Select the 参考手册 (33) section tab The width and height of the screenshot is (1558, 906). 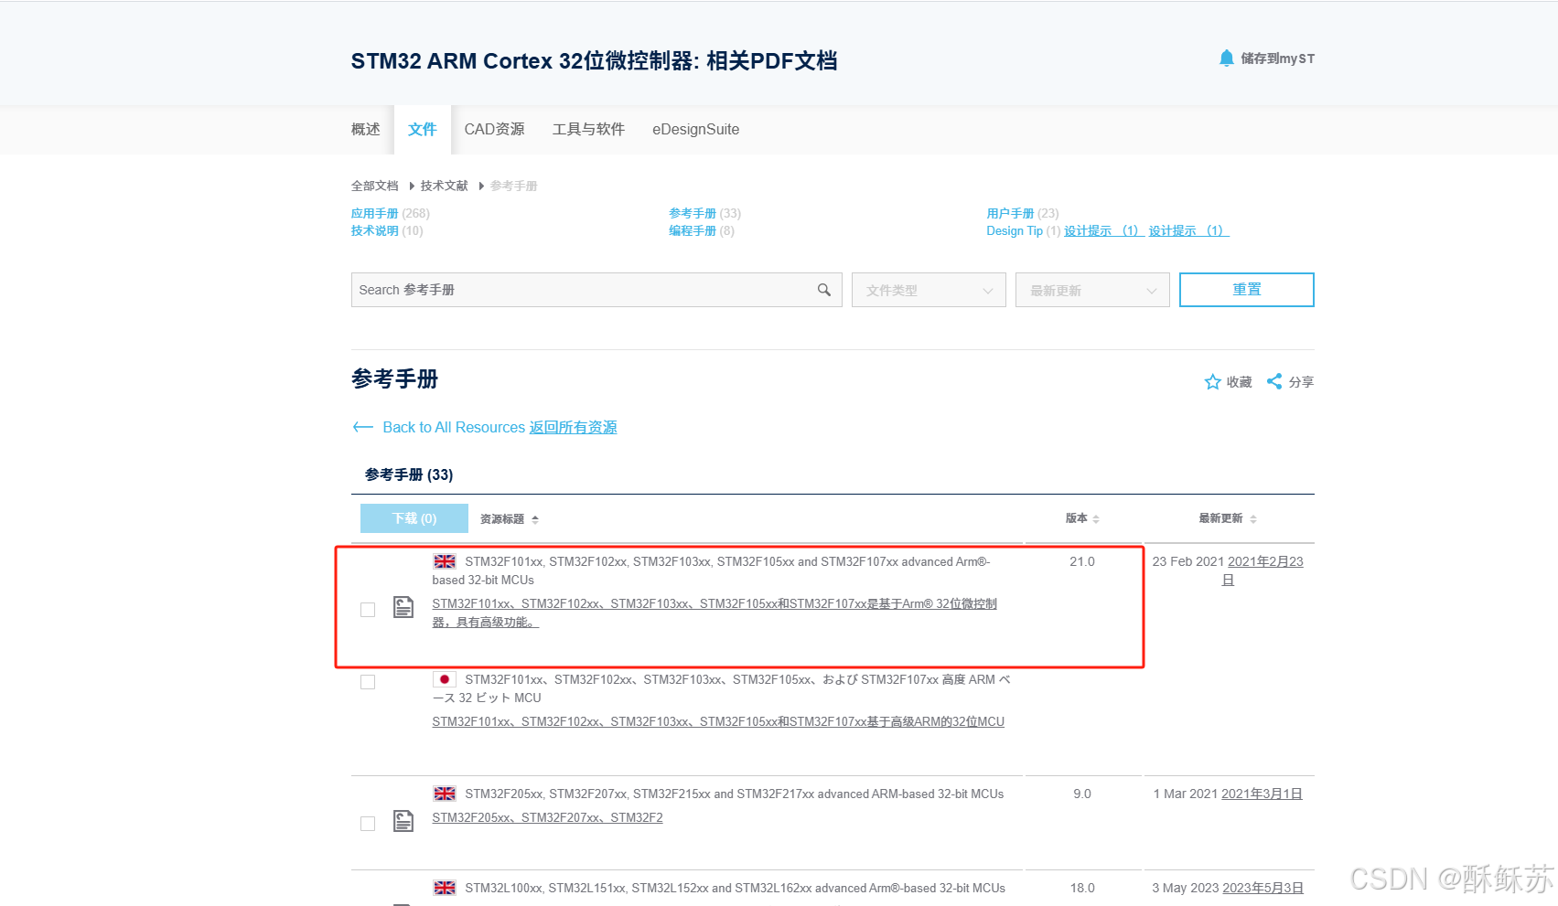tap(409, 474)
